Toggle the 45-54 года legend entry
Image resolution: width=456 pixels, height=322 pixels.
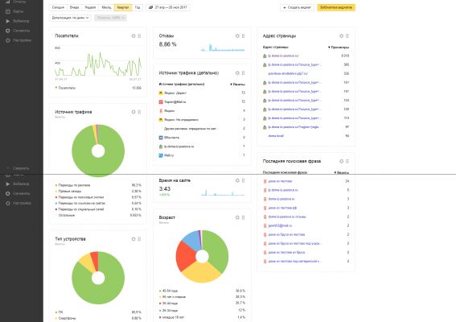coord(169,291)
